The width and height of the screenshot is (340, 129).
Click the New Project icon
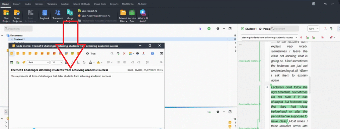[x=6, y=13]
